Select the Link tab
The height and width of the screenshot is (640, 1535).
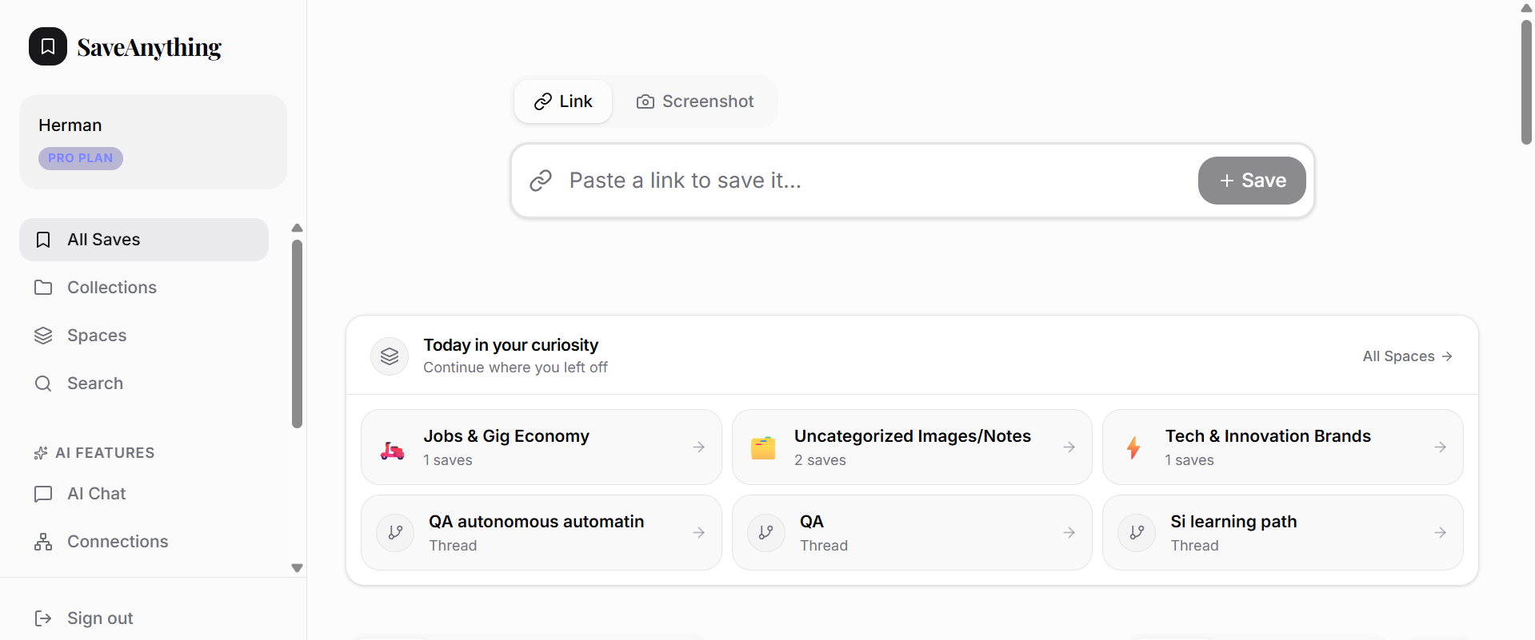563,101
